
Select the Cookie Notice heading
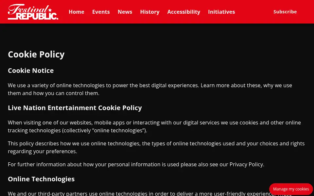[x=31, y=71]
